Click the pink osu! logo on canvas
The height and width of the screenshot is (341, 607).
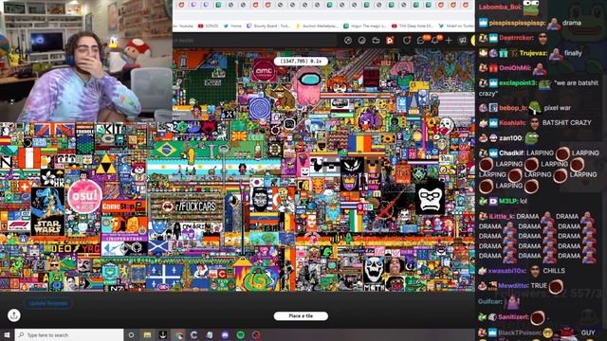[84, 196]
